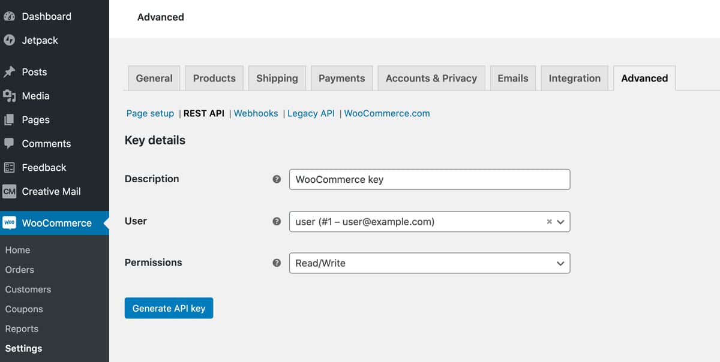The height and width of the screenshot is (362, 720).
Task: Open the Payments tab
Action: click(342, 79)
